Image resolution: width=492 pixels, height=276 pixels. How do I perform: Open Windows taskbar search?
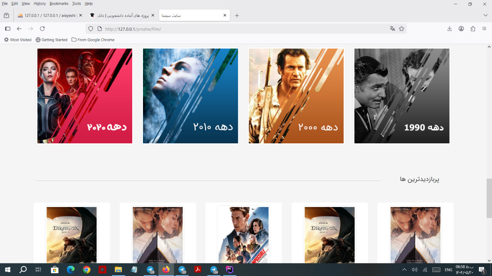23,270
